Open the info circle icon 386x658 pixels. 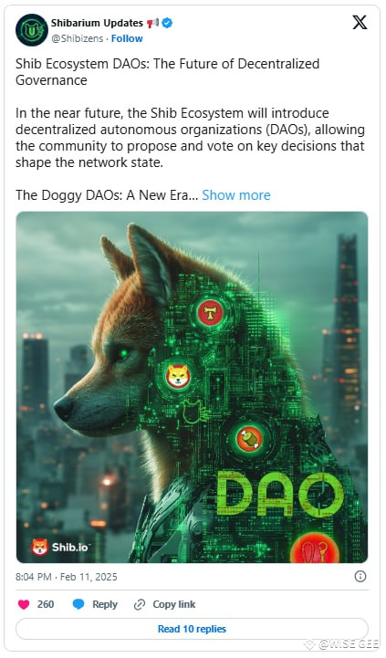tap(360, 576)
